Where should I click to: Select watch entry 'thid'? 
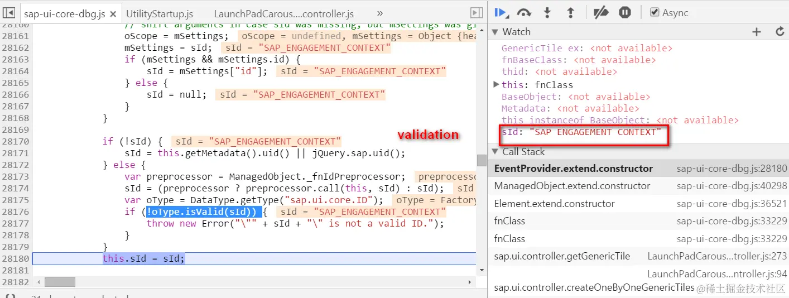(559, 71)
